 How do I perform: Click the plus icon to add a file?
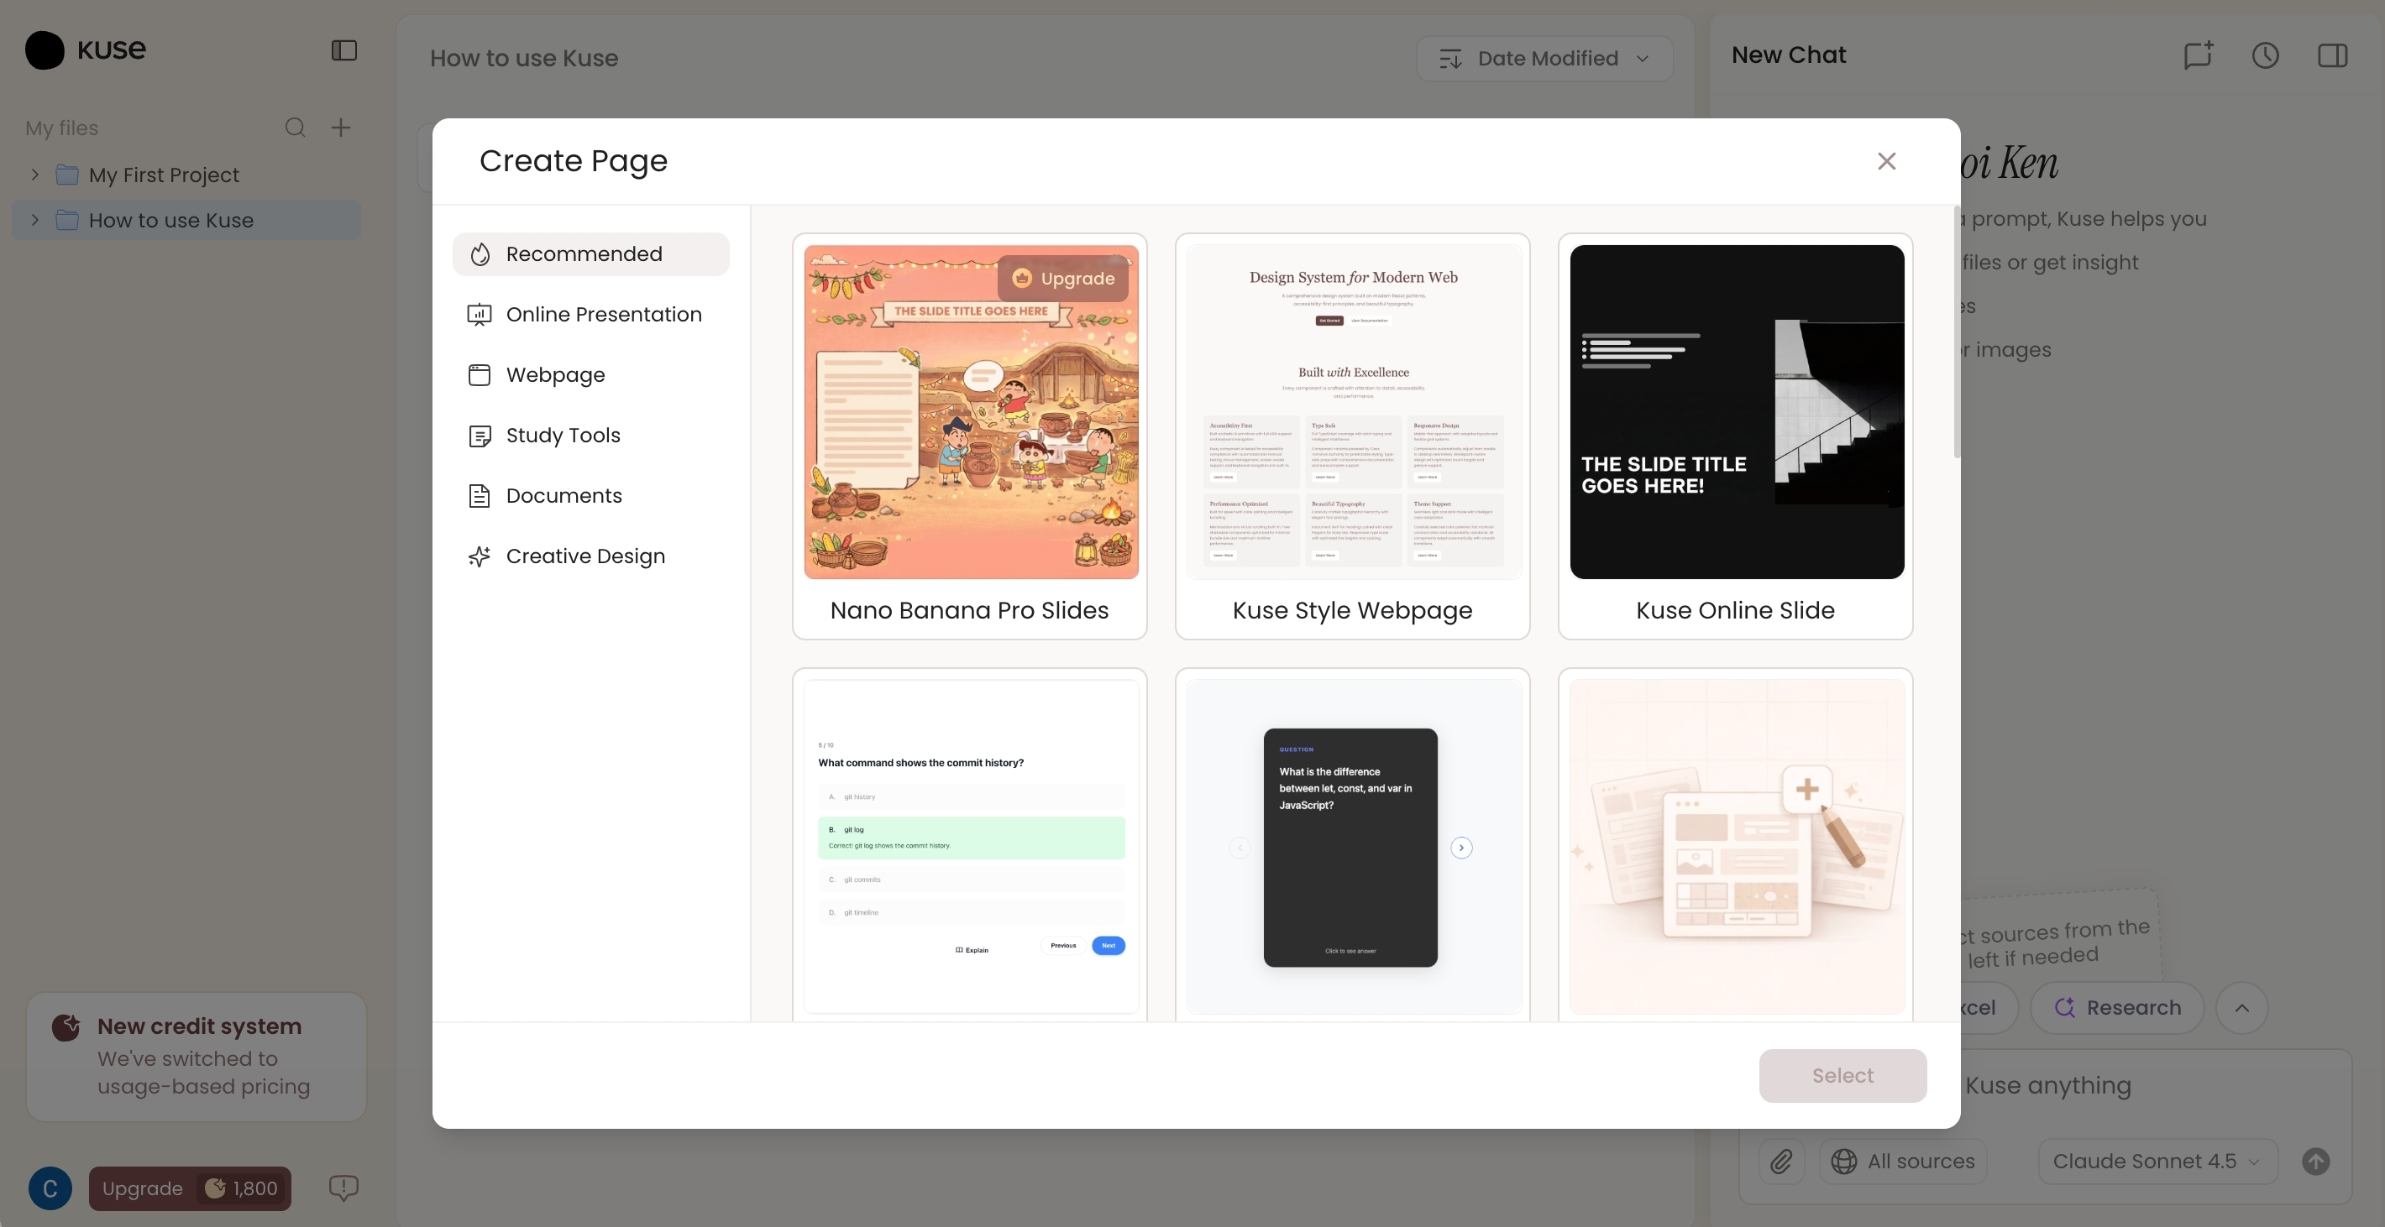tap(341, 128)
